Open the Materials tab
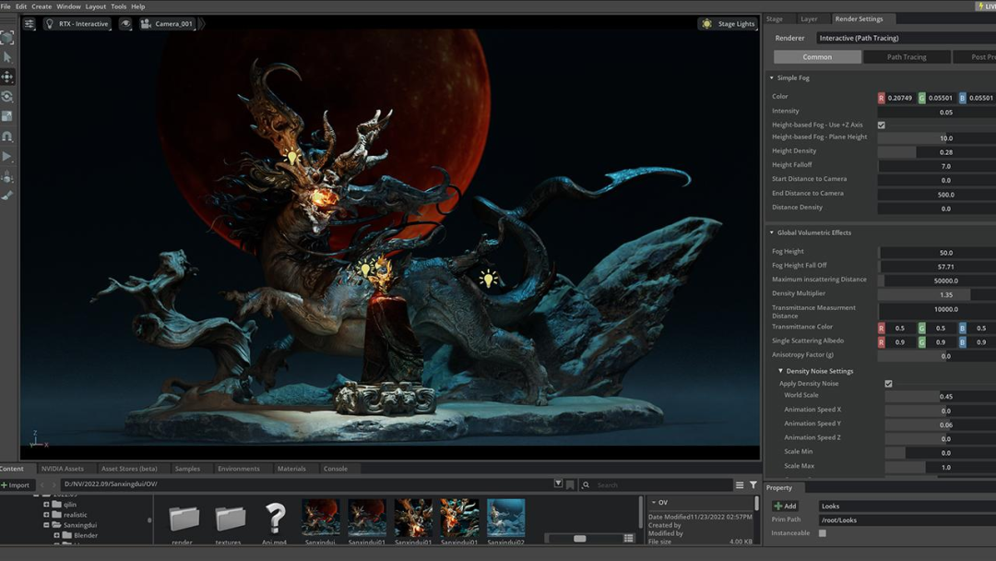Screen dimensions: 996x561 click(x=291, y=469)
